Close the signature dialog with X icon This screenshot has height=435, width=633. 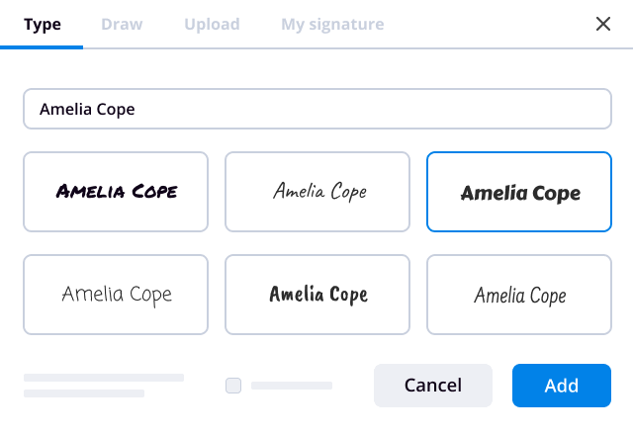pyautogui.click(x=603, y=24)
